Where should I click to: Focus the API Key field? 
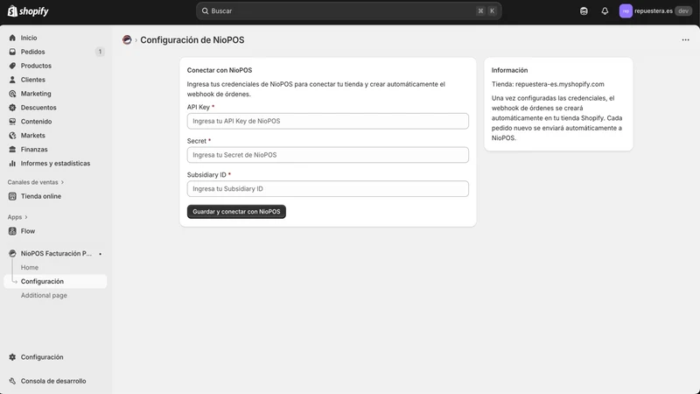click(327, 121)
